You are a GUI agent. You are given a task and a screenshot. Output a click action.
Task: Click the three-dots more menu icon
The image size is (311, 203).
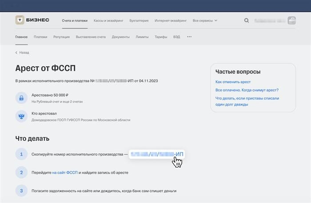tap(189, 37)
